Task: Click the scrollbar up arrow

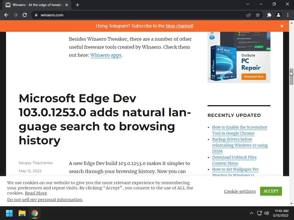Action: (x=291, y=23)
